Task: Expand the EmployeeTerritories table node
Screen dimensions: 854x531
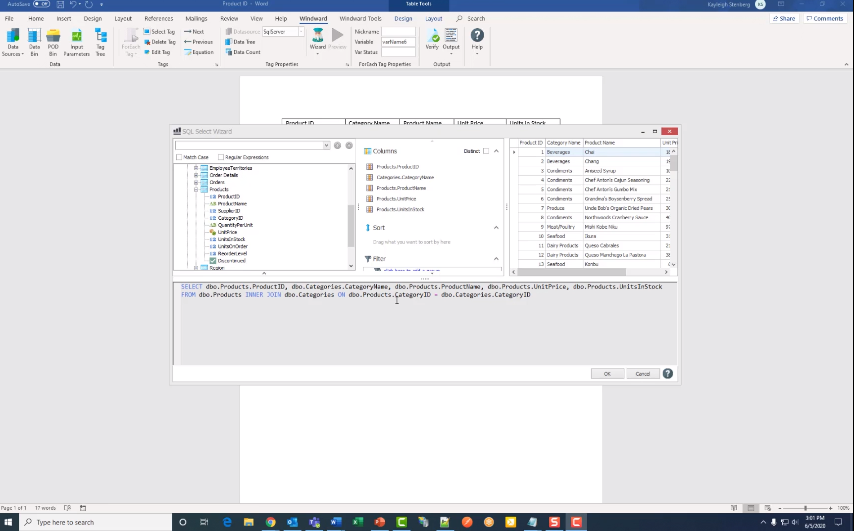Action: (x=196, y=168)
